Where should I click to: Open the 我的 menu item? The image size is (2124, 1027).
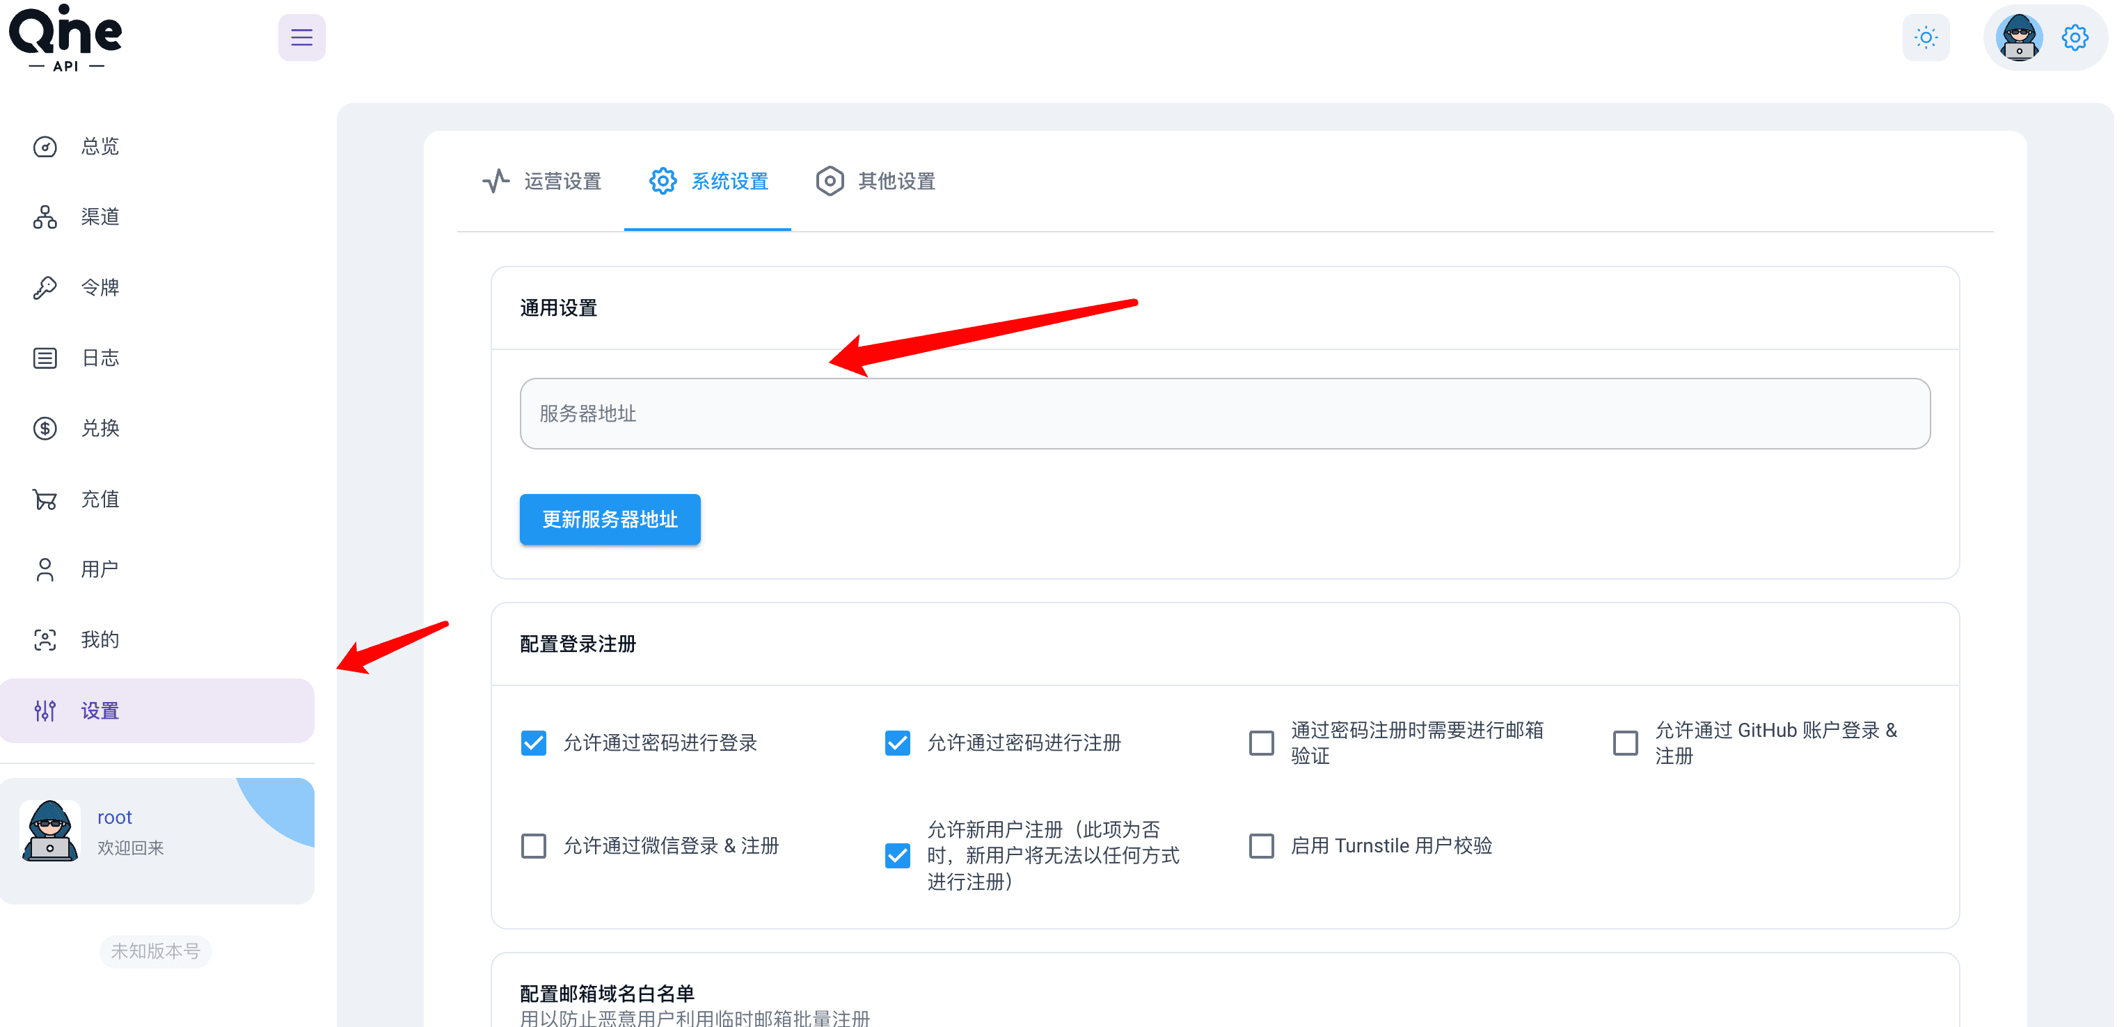(x=157, y=639)
